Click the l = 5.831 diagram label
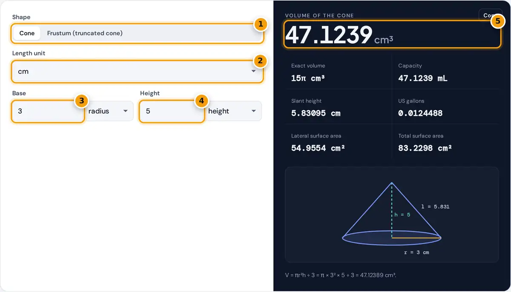 point(435,206)
